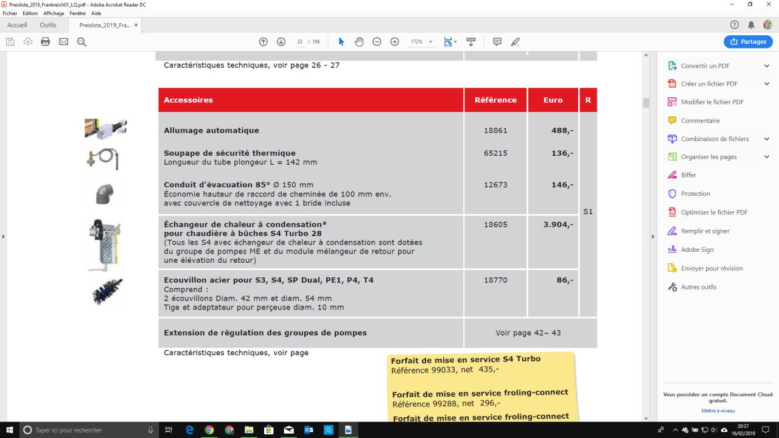Go to next page arrow
The height and width of the screenshot is (438, 779).
pos(281,42)
